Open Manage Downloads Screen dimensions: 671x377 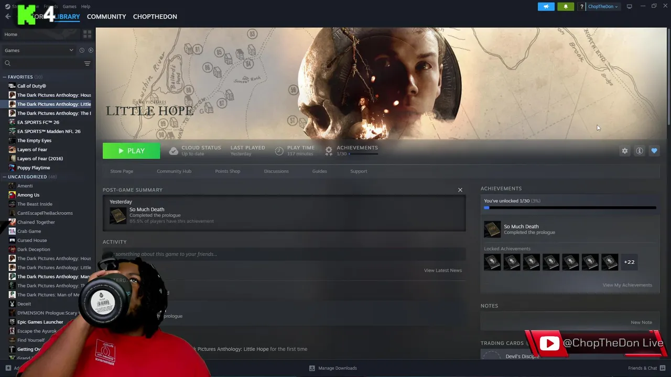[333, 368]
